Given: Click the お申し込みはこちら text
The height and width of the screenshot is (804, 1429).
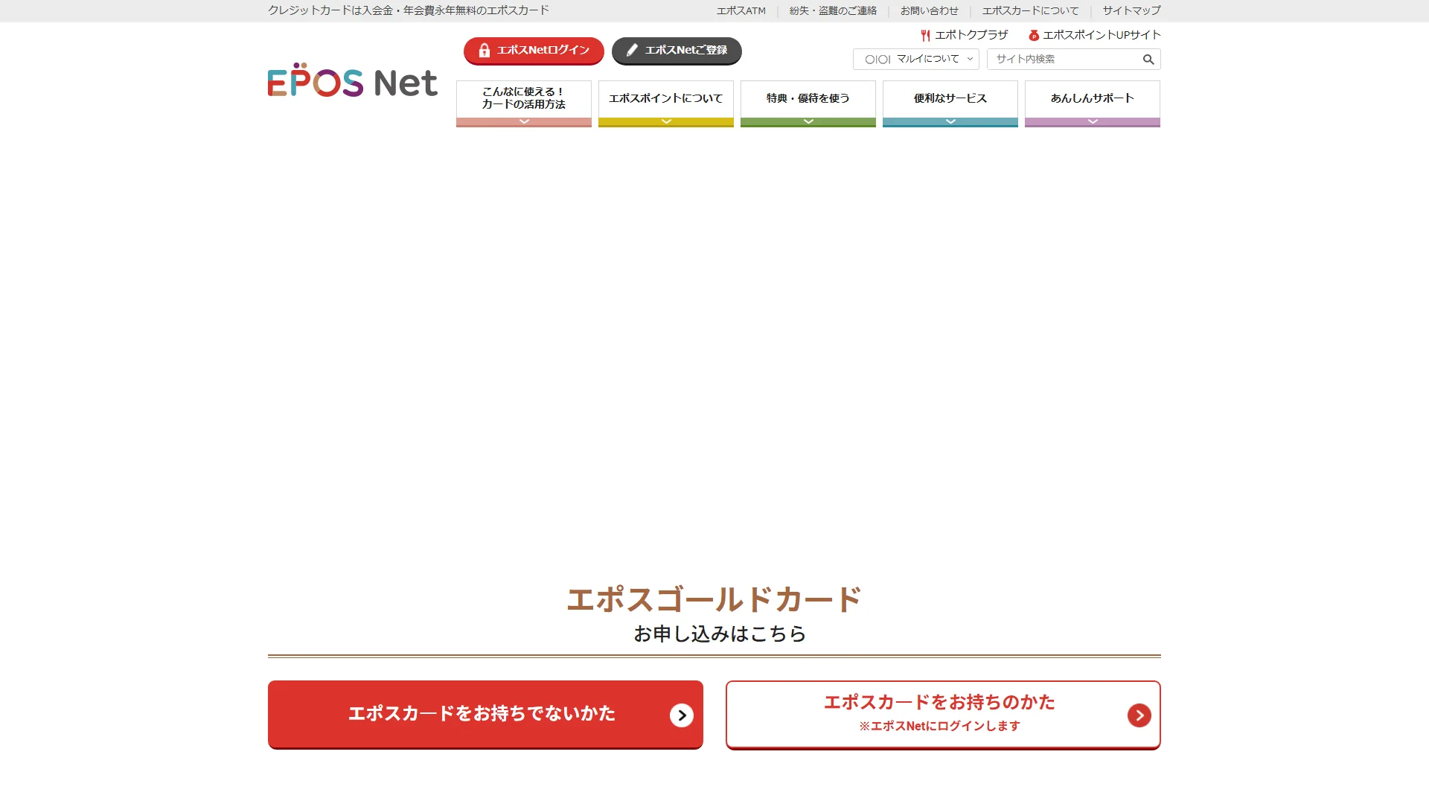Looking at the screenshot, I should pyautogui.click(x=720, y=634).
